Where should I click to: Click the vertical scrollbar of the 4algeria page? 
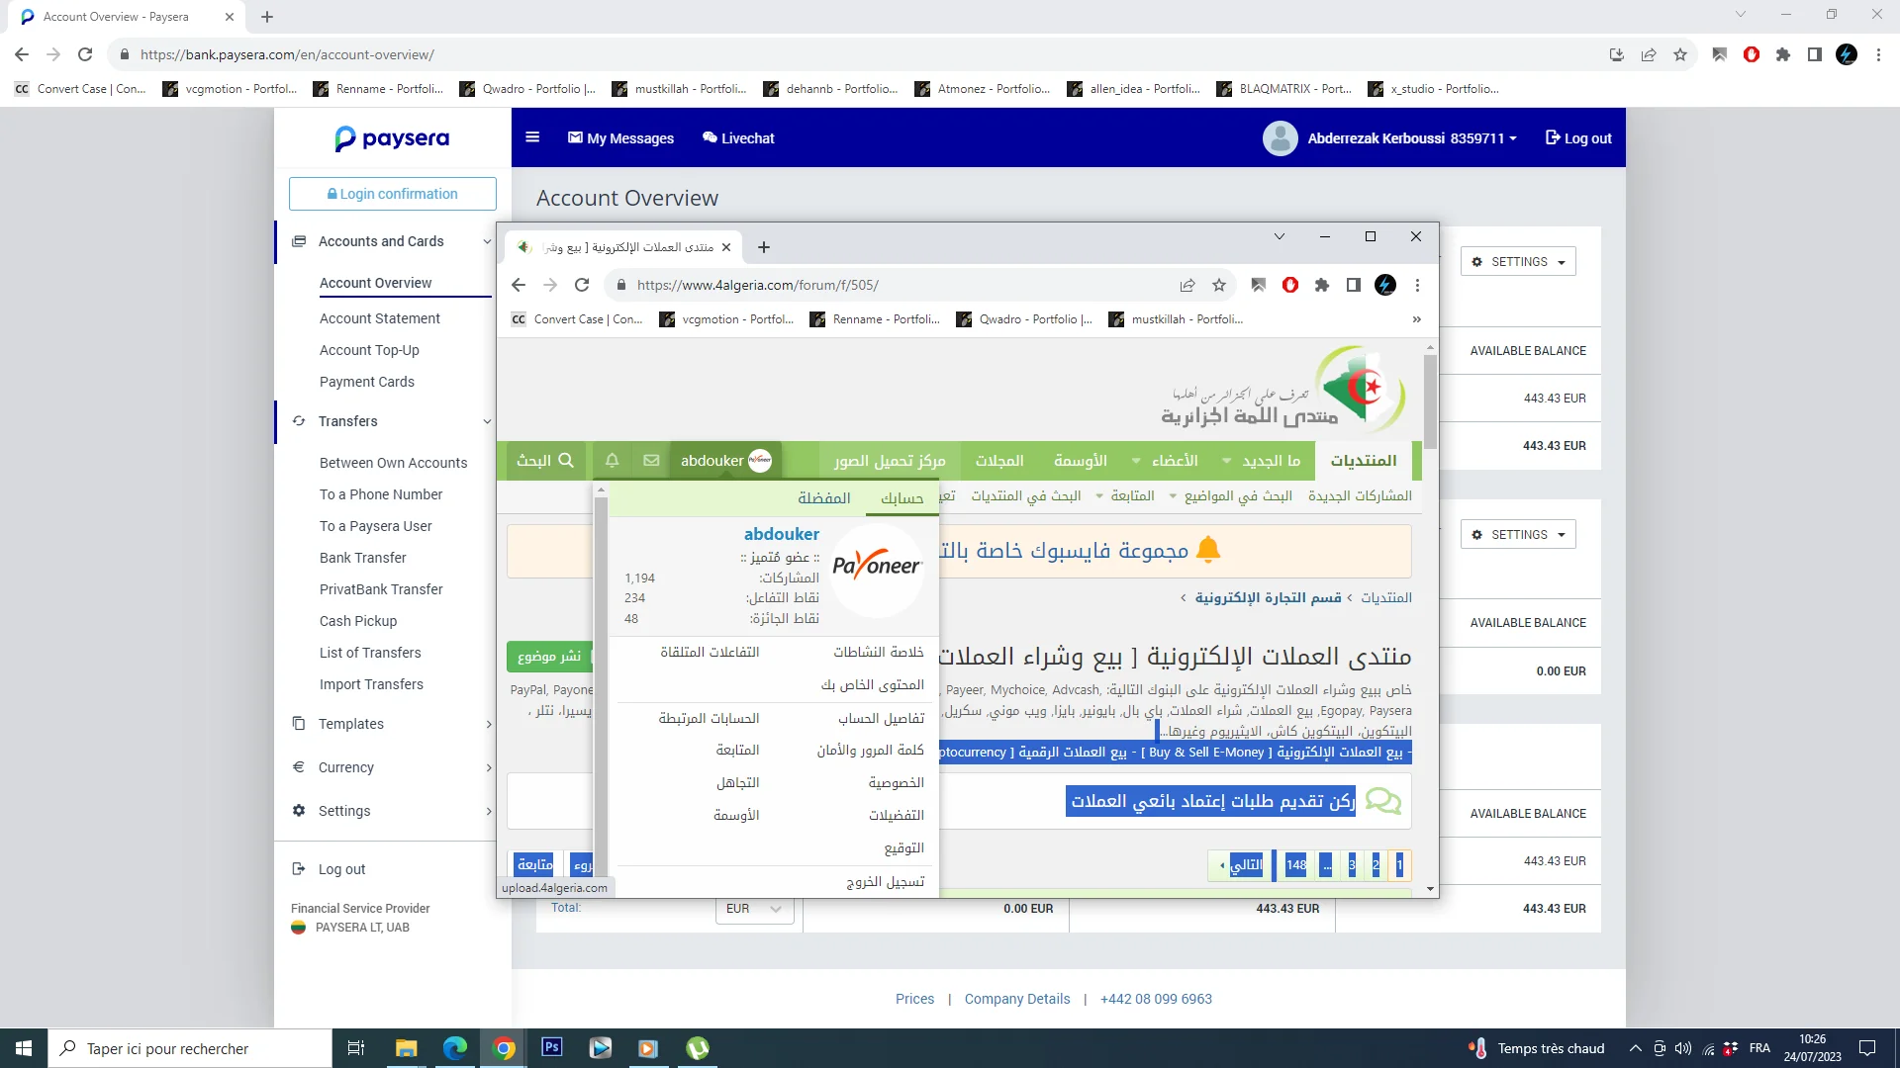pyautogui.click(x=1430, y=401)
